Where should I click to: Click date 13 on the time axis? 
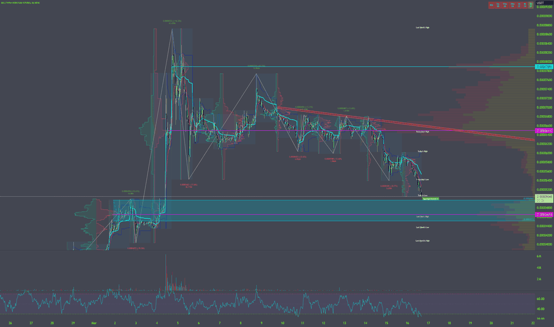click(x=345, y=323)
